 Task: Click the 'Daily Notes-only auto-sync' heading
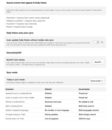pyautogui.click(x=20, y=33)
